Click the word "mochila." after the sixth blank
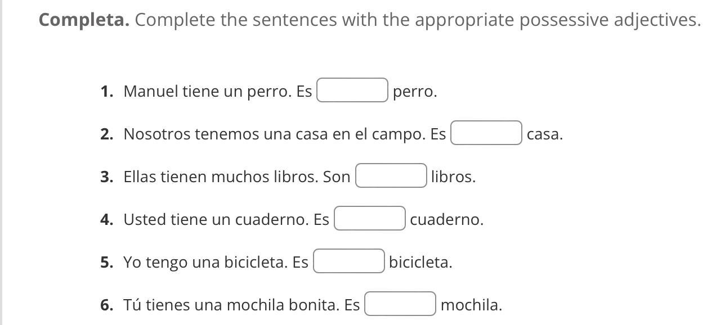Image resolution: width=716 pixels, height=325 pixels. pyautogui.click(x=471, y=305)
